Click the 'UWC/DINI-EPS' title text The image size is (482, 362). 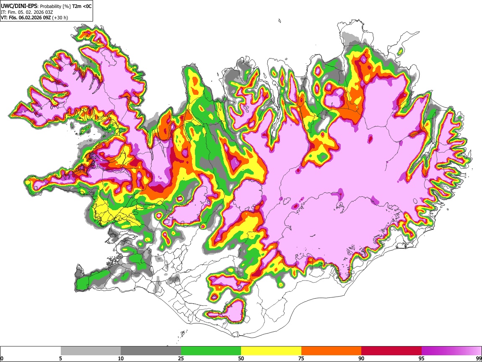[20, 6]
